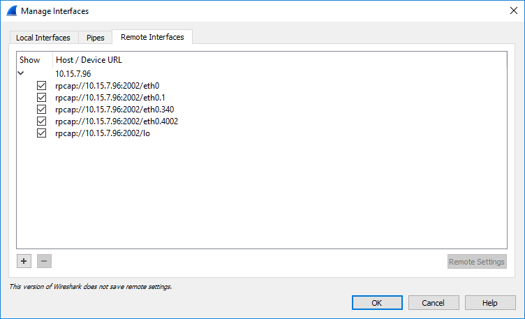The width and height of the screenshot is (525, 319).
Task: Click the Cancel button
Action: pyautogui.click(x=434, y=303)
